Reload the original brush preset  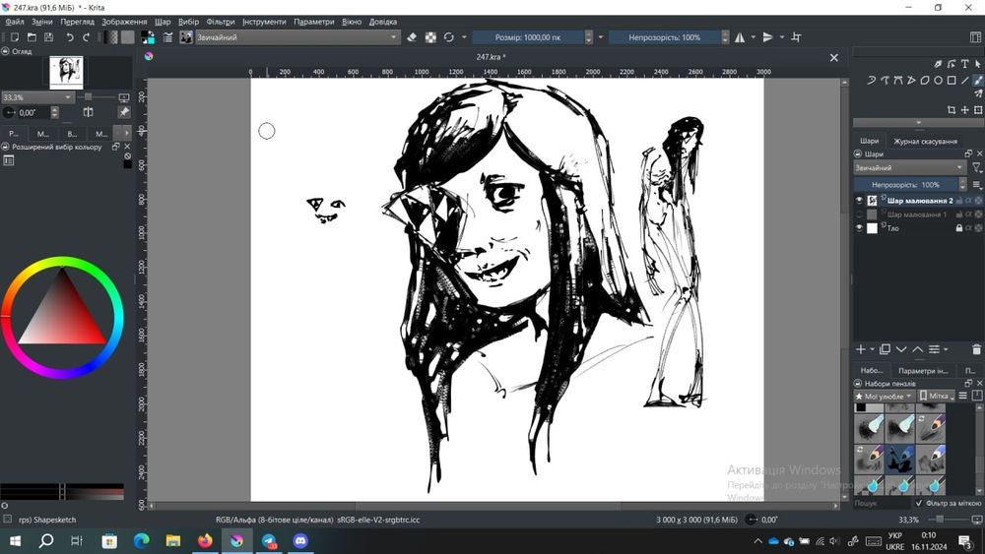coord(448,37)
